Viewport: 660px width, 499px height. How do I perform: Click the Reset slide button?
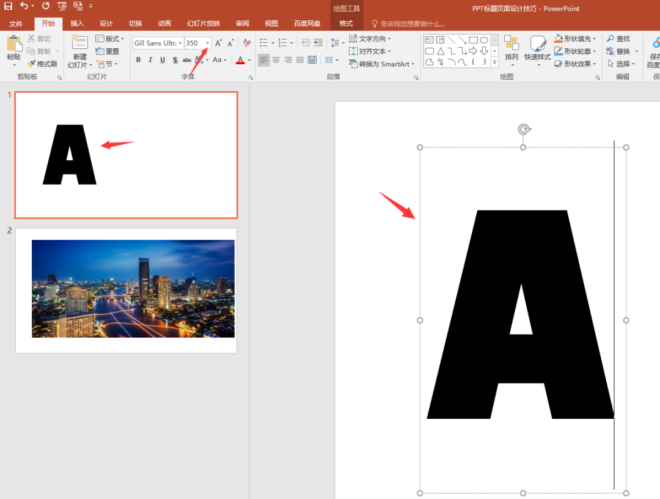108,51
